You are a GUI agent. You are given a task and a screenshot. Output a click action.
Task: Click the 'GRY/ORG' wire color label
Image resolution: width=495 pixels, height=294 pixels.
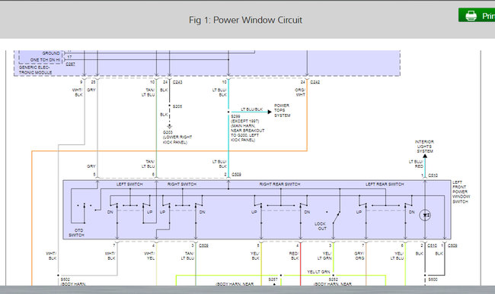[359, 255]
